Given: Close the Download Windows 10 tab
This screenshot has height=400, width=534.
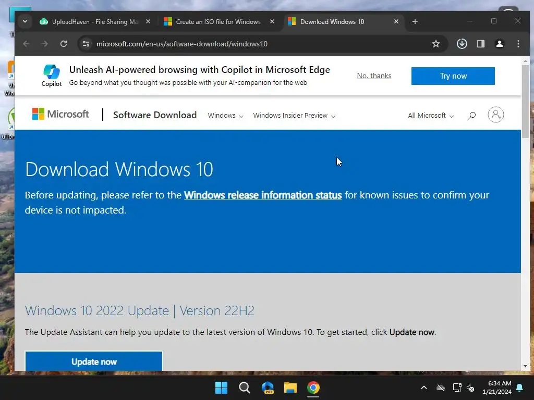Looking at the screenshot, I should click(396, 21).
